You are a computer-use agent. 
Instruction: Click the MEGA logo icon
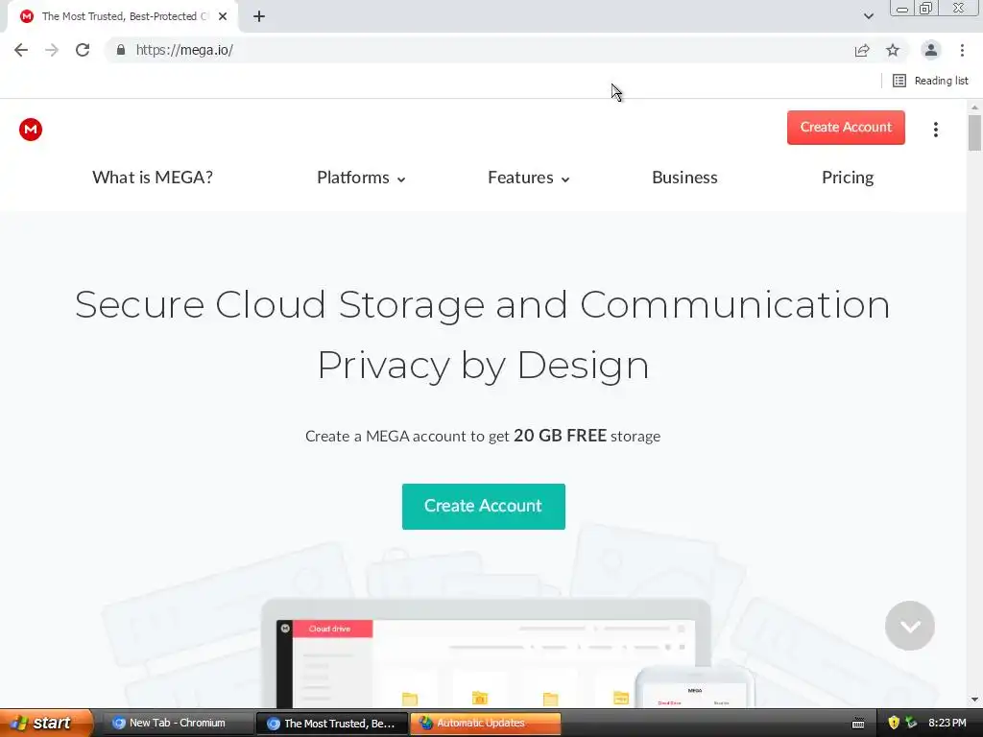pos(30,130)
